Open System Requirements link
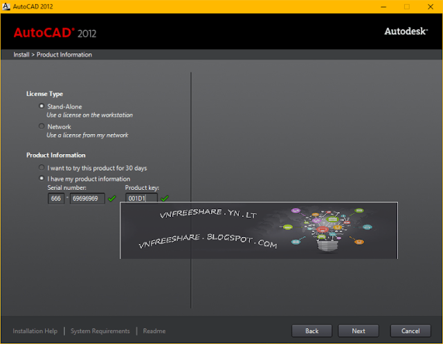The height and width of the screenshot is (344, 443). [100, 331]
